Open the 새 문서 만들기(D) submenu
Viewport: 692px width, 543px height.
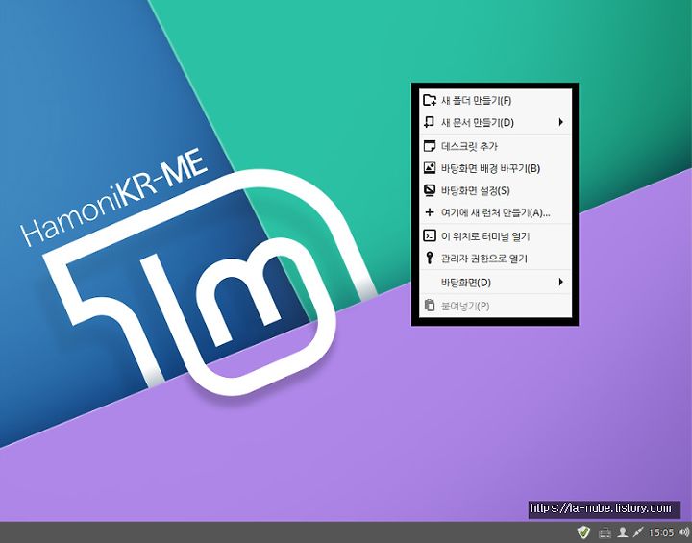495,122
